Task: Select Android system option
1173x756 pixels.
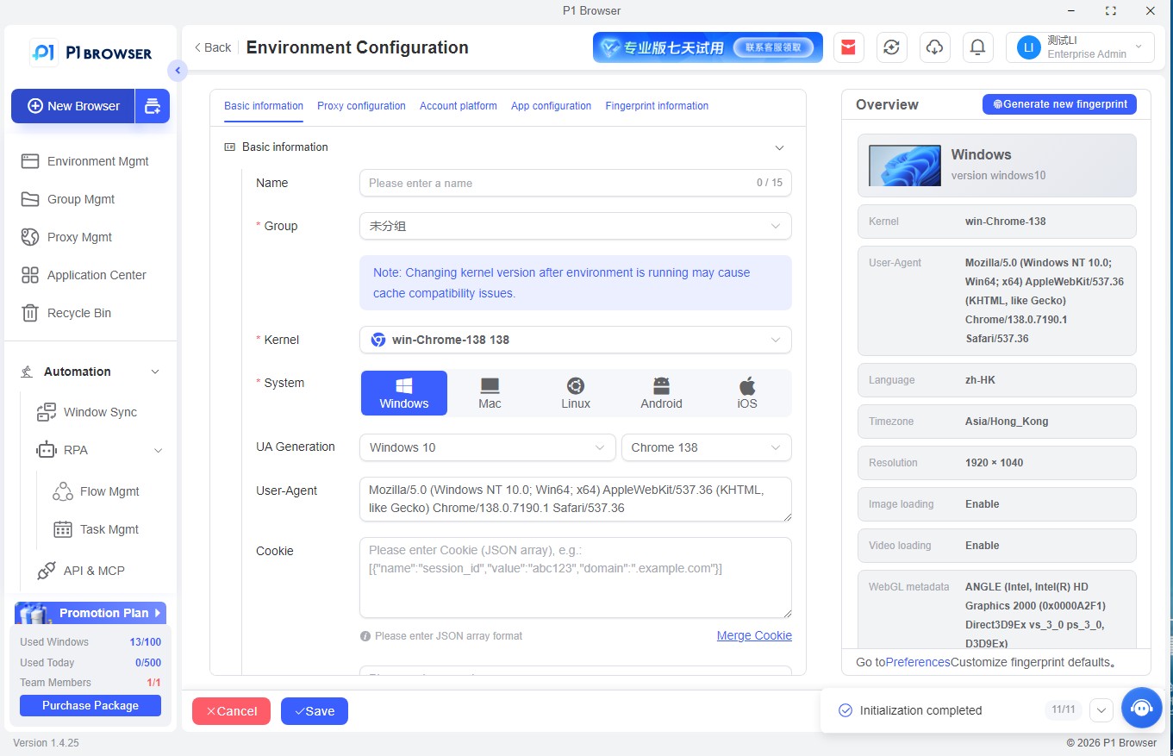Action: pos(661,393)
